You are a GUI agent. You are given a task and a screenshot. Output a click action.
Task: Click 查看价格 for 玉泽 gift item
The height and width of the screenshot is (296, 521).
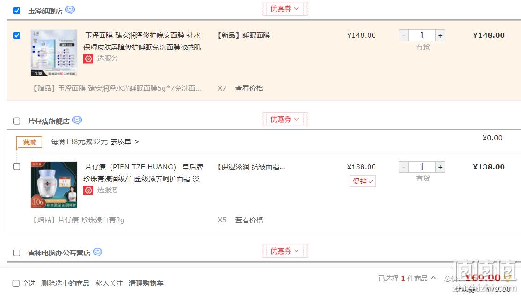click(249, 88)
